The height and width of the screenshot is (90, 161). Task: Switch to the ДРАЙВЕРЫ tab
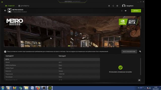click(x=24, y=6)
